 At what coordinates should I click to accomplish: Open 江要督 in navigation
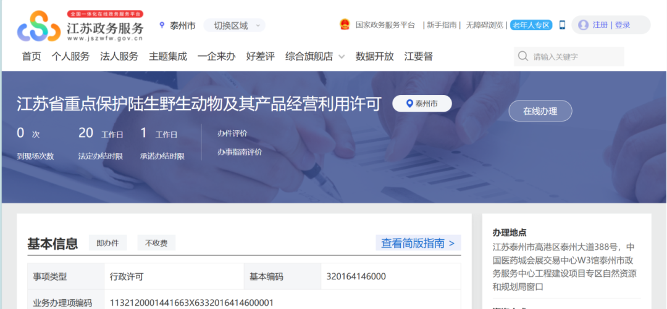click(x=419, y=57)
